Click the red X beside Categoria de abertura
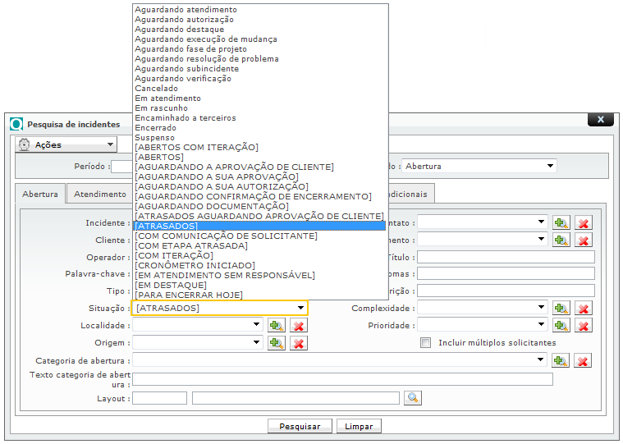The image size is (623, 444). pyautogui.click(x=584, y=360)
